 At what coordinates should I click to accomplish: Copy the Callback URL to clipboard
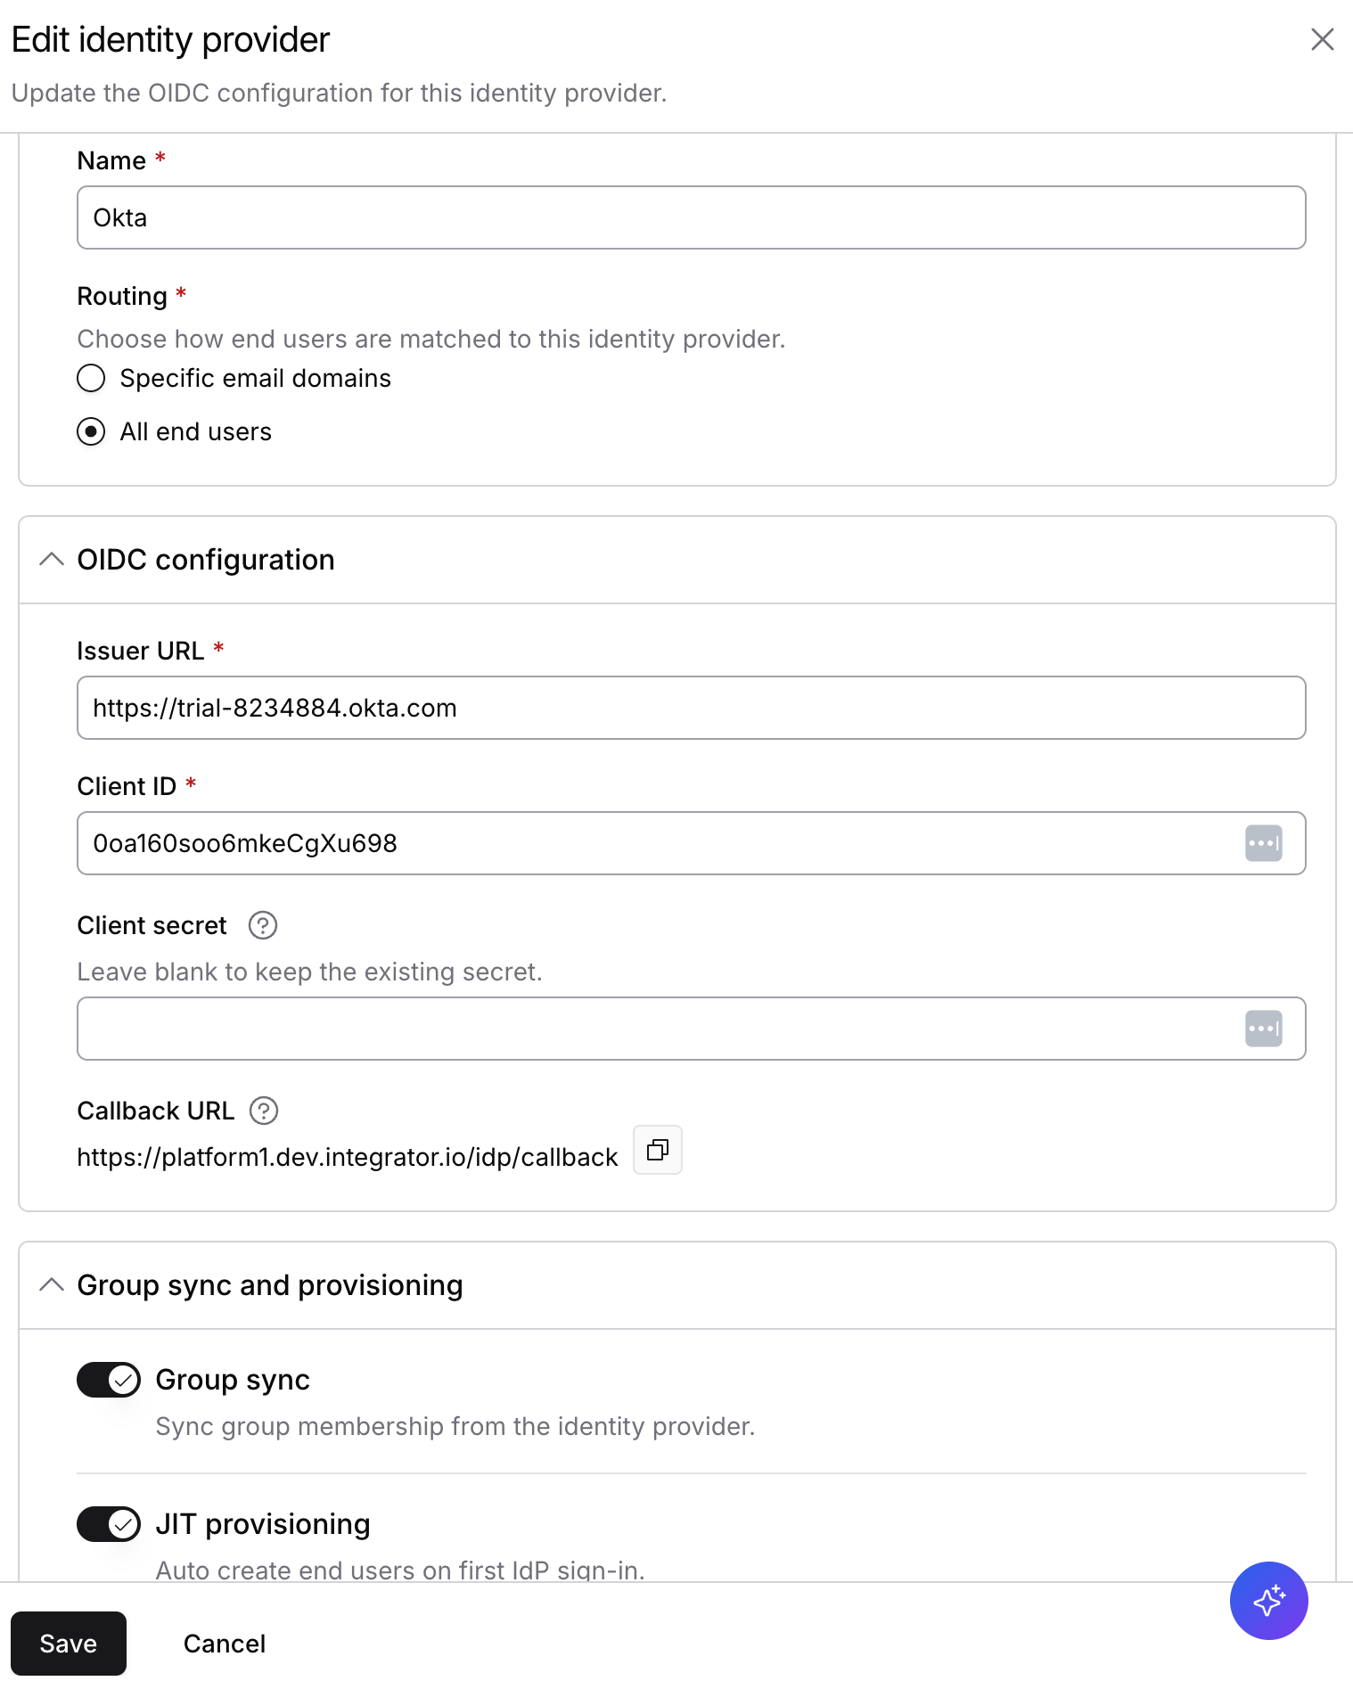[x=658, y=1150]
